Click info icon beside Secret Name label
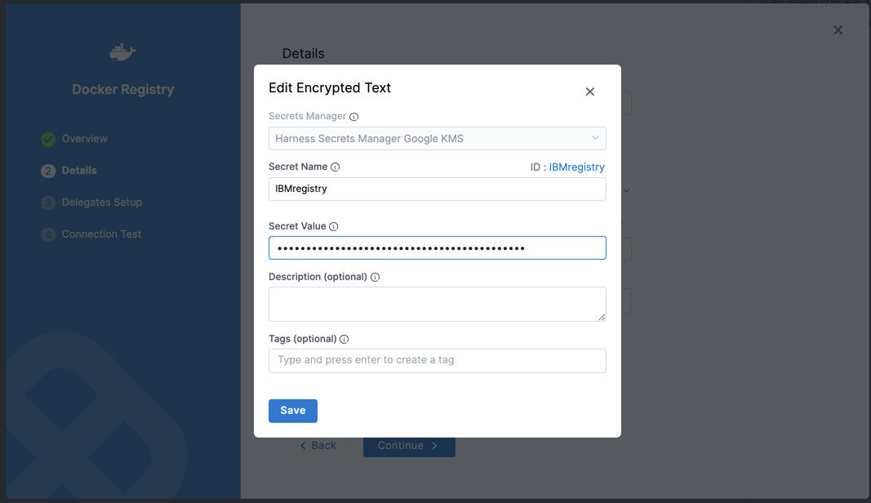871x503 pixels. coord(335,167)
